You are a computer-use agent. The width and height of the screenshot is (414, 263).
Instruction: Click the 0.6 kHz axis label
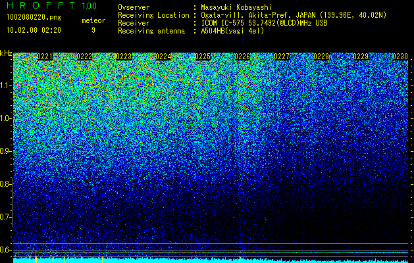[5, 250]
